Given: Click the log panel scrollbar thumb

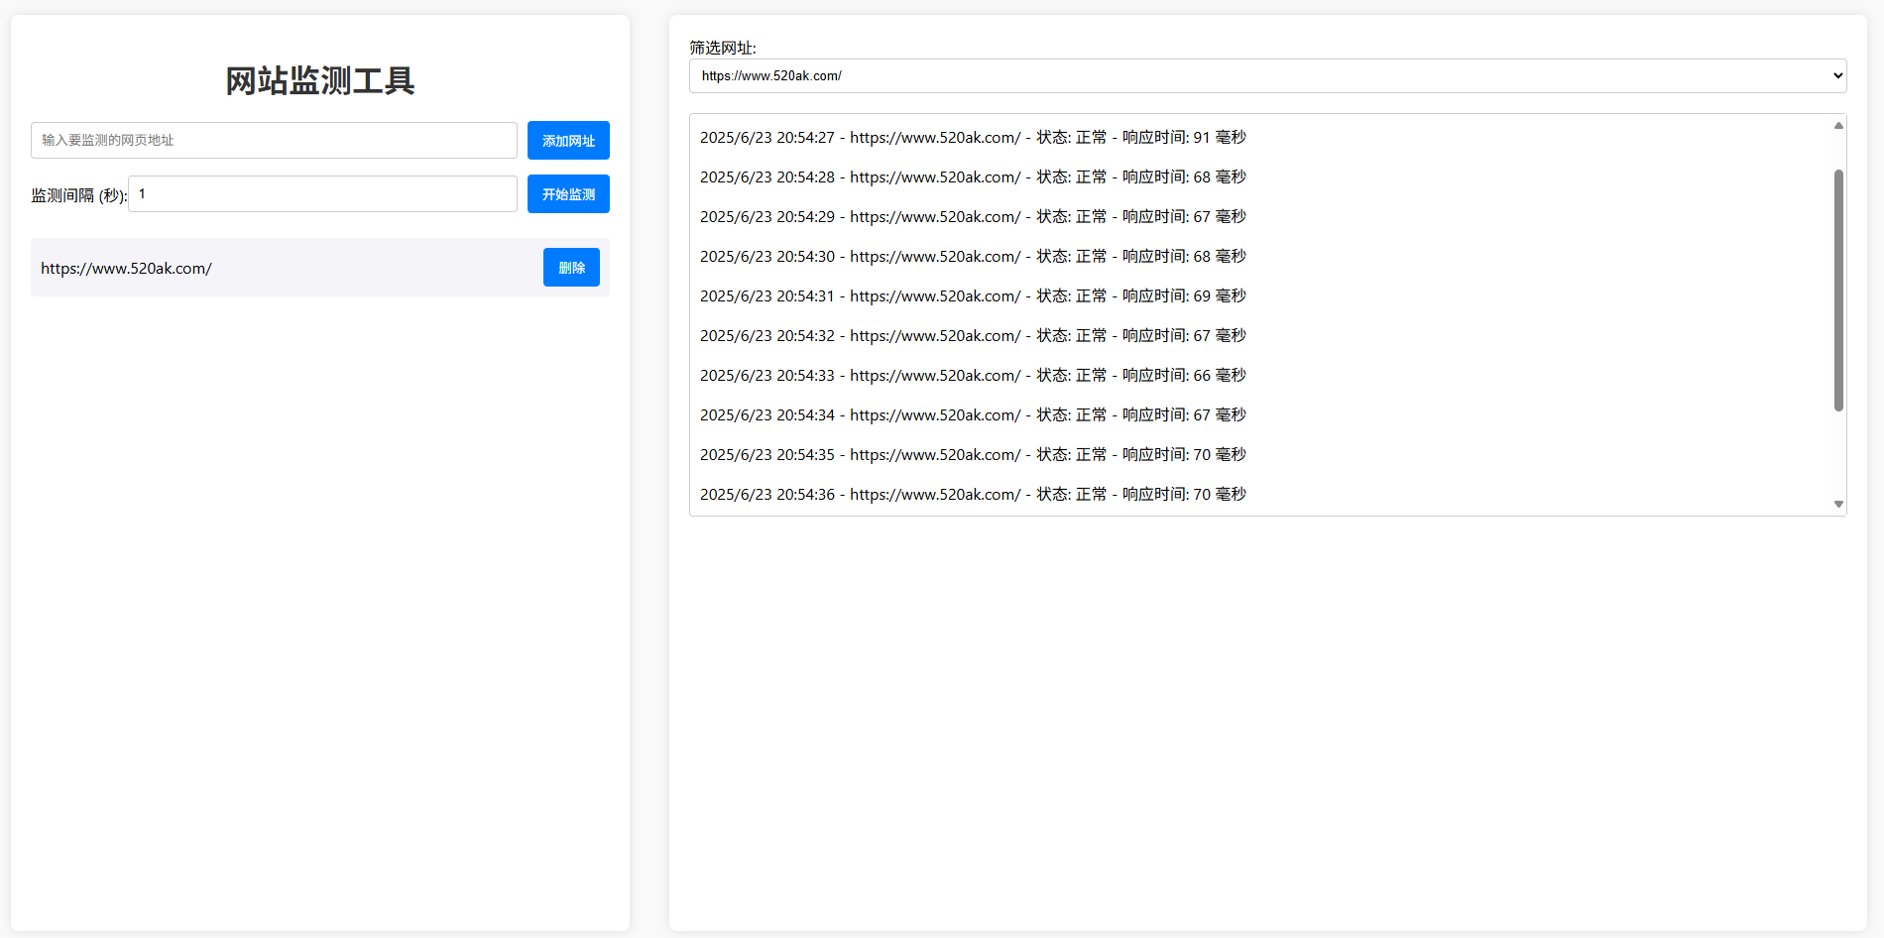Looking at the screenshot, I should (1837, 290).
